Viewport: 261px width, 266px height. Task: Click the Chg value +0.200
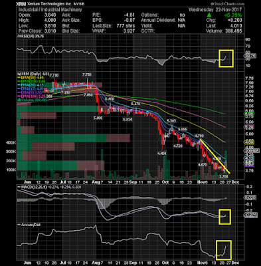(x=235, y=20)
